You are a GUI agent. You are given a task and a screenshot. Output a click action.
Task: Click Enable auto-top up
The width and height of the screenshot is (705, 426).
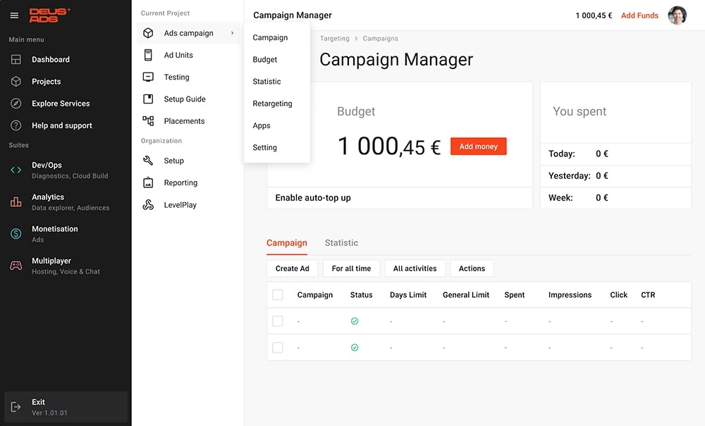click(313, 198)
